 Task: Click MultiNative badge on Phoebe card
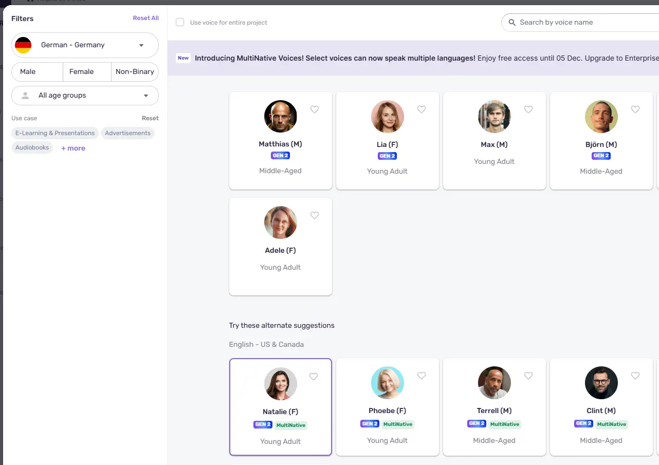click(x=398, y=424)
